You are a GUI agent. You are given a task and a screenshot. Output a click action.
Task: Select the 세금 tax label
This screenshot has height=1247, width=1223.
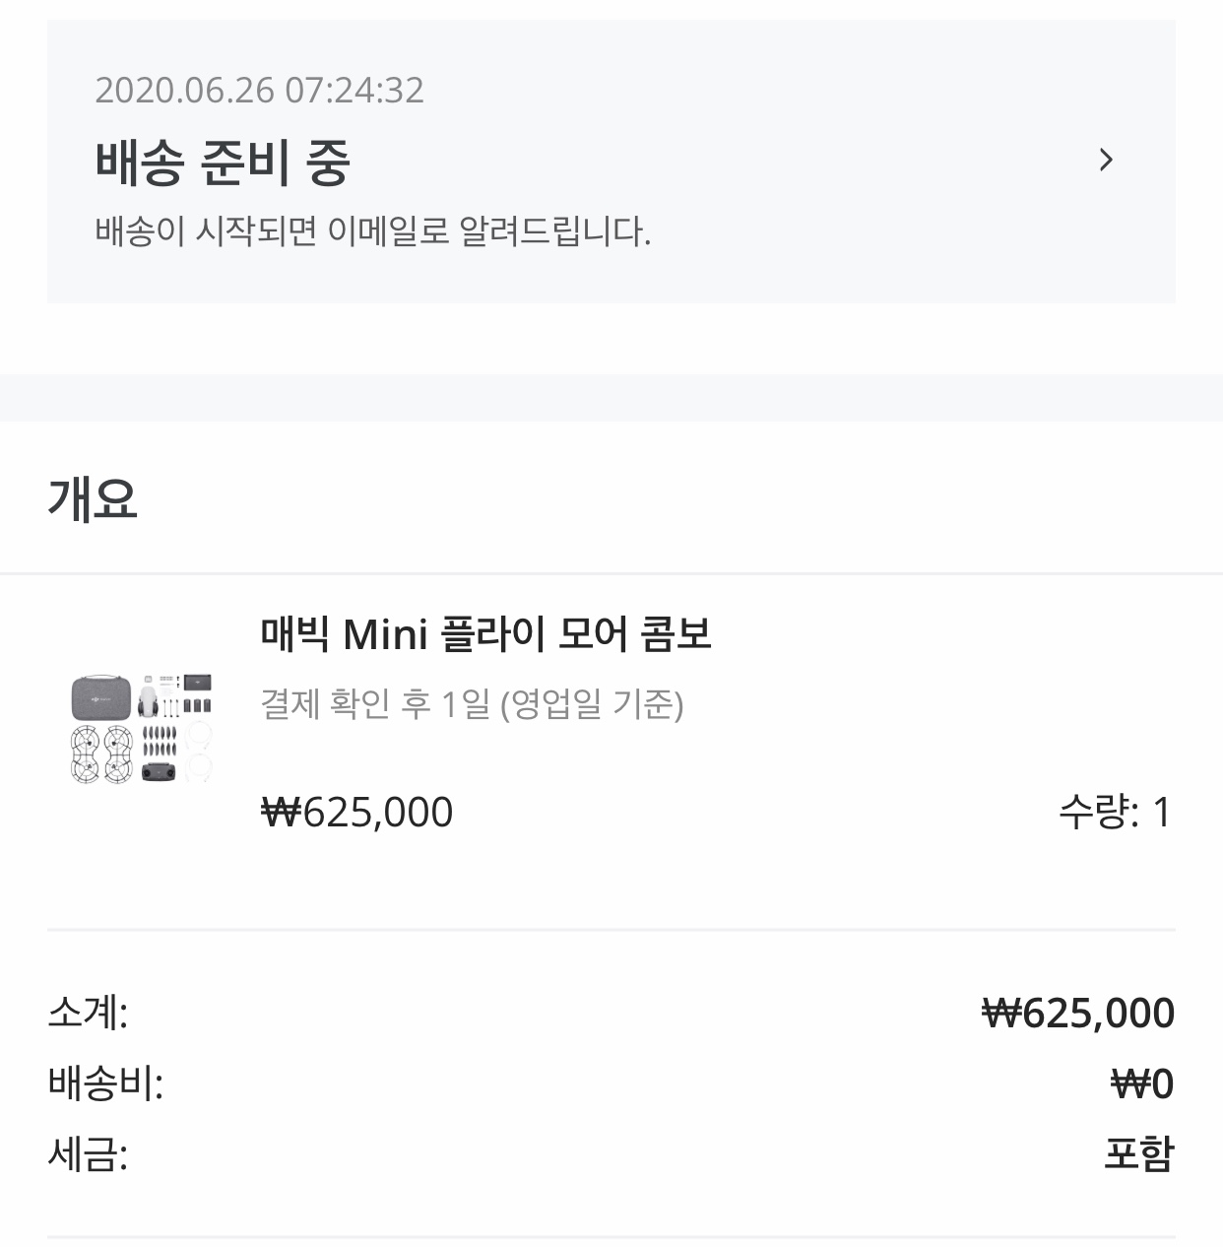88,1154
